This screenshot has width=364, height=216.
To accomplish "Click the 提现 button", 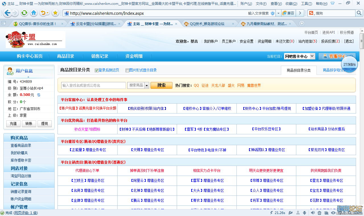I will coord(45,124).
